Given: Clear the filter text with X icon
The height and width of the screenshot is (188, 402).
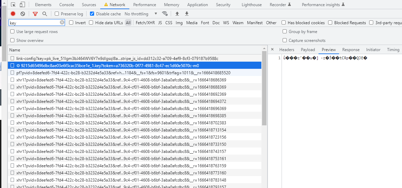Looking at the screenshot, I should click(x=62, y=22).
